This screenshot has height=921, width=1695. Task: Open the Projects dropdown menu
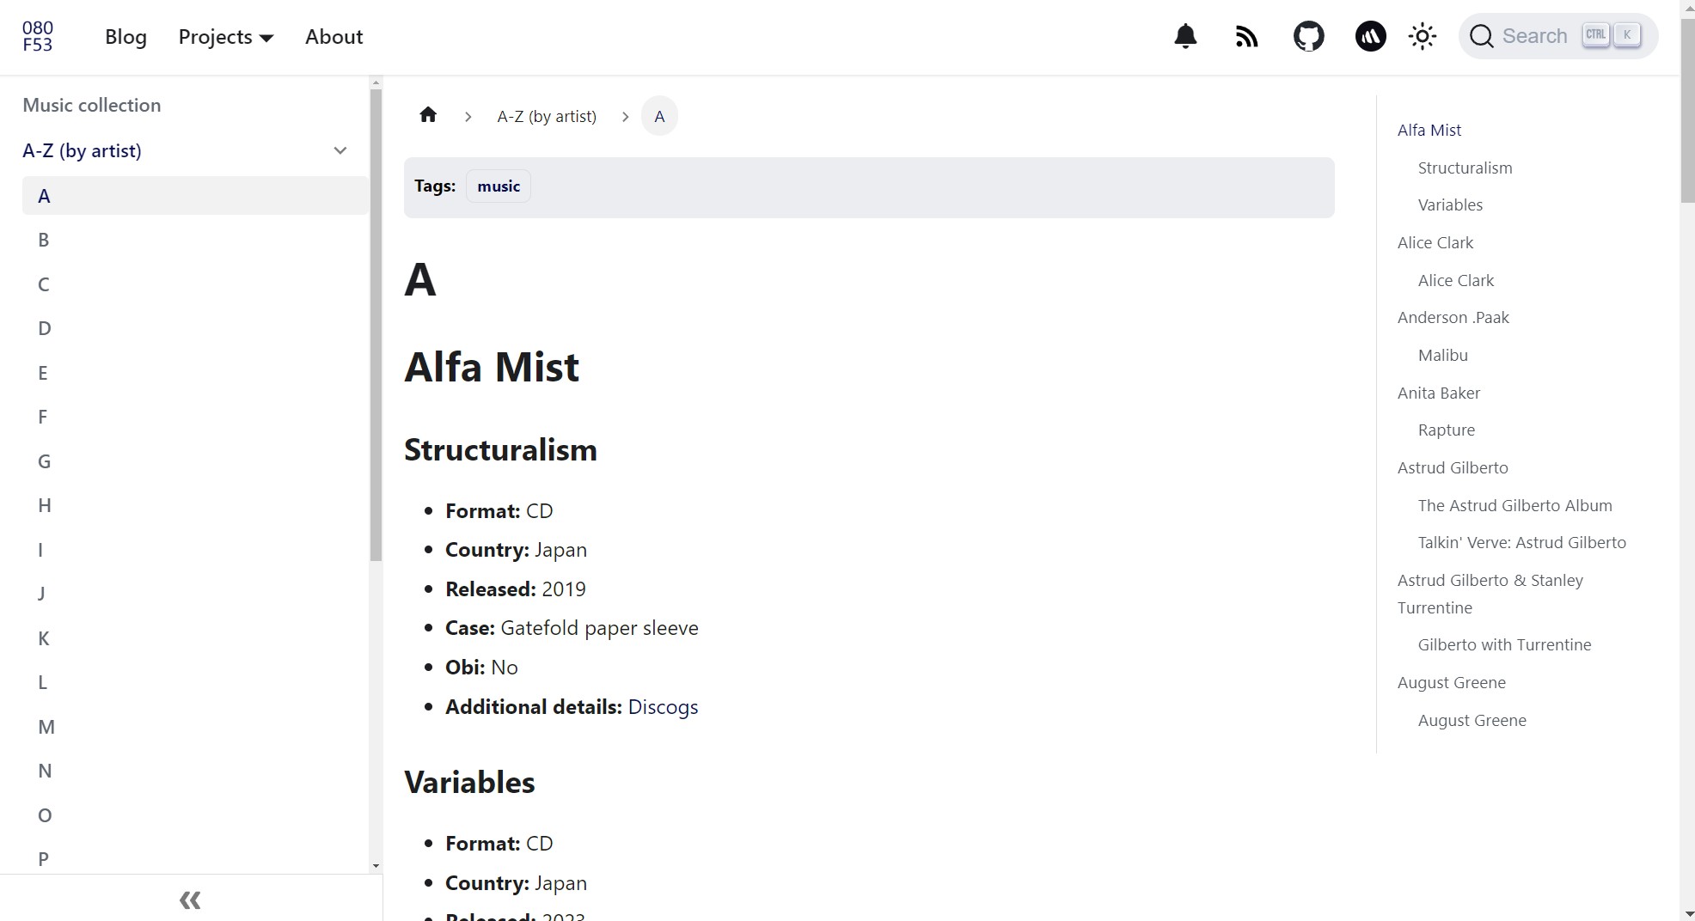click(x=226, y=37)
